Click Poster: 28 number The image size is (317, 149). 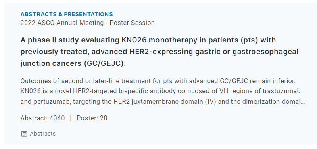(x=92, y=118)
